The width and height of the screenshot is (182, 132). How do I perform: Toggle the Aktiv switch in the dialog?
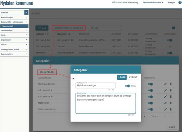click(x=127, y=86)
